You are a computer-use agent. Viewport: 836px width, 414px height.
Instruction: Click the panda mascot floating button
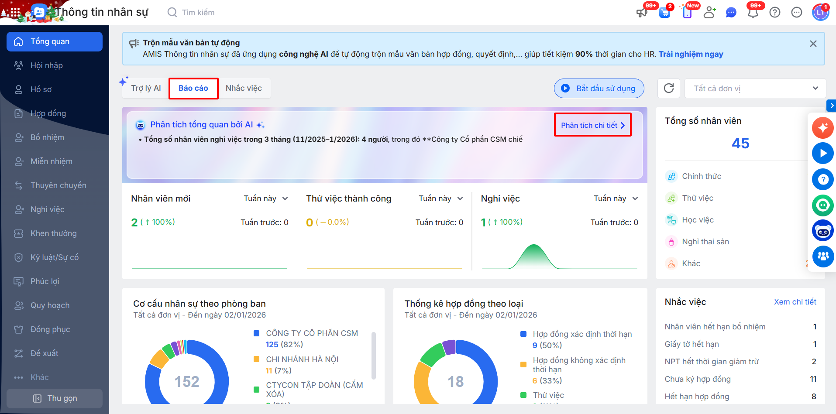(x=823, y=231)
